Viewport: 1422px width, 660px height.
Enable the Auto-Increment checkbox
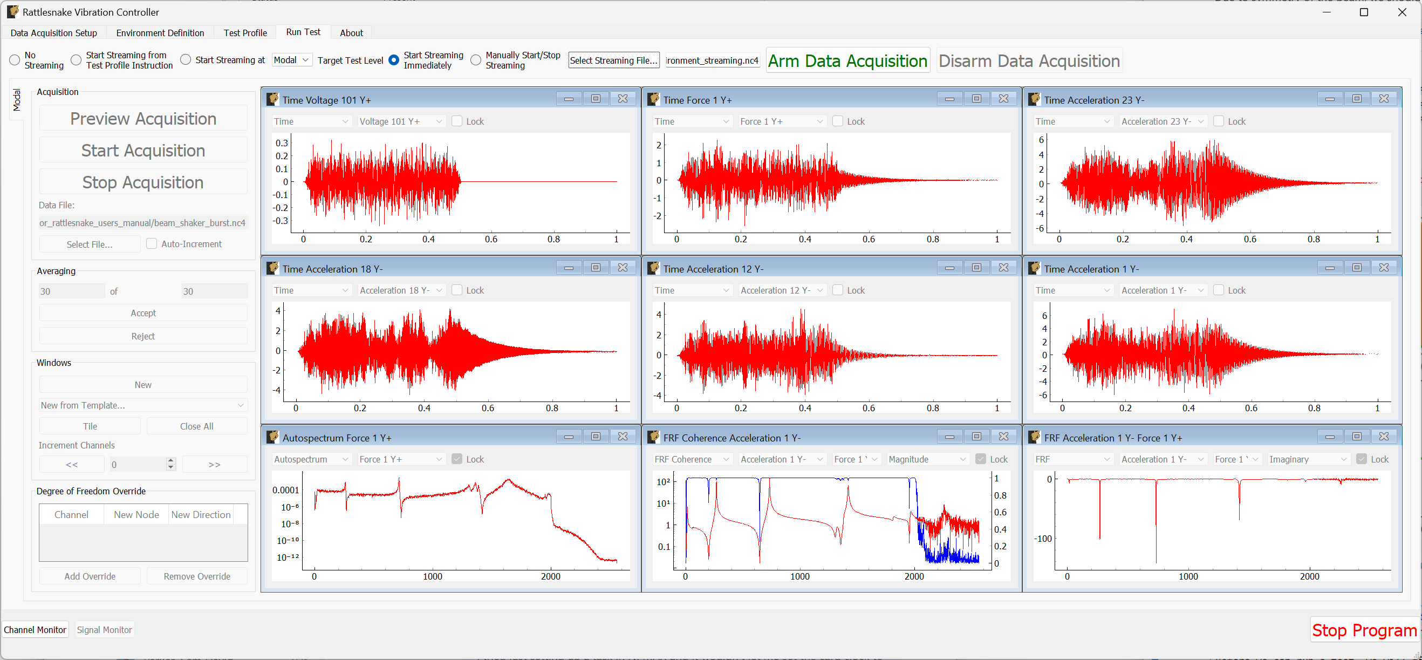tap(151, 243)
